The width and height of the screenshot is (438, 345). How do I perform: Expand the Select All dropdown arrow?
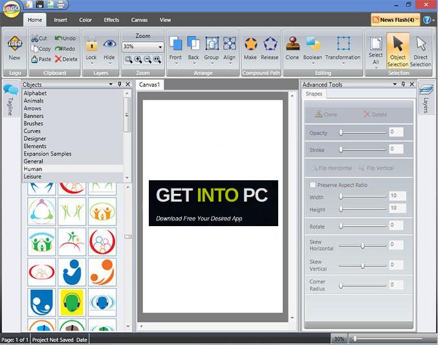[376, 68]
